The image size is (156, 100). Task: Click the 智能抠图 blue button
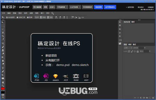point(99,7)
